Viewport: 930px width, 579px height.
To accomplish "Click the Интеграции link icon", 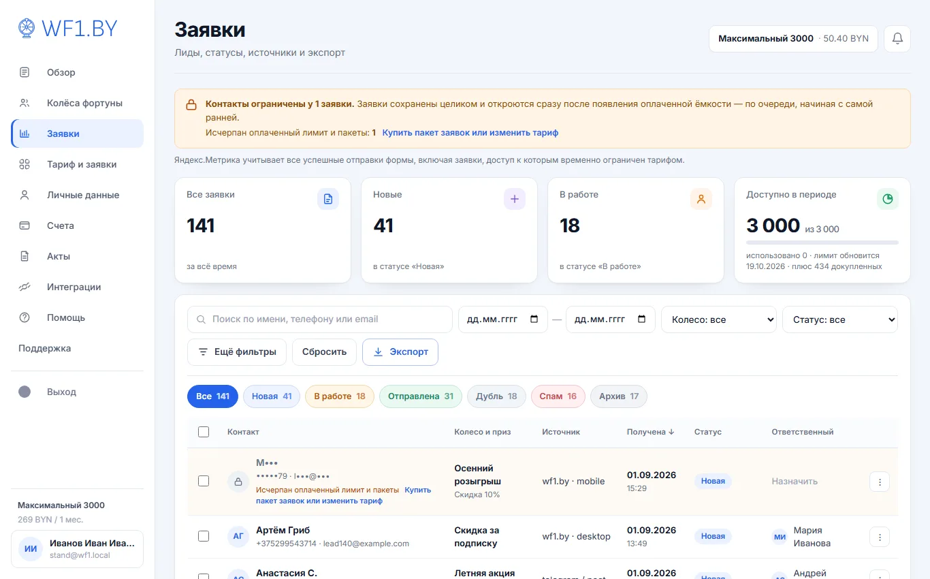I will 25,287.
